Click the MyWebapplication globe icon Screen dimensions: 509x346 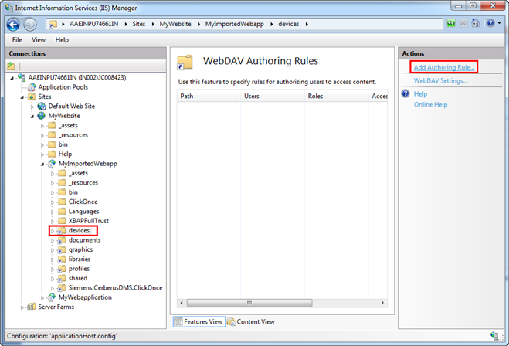click(x=52, y=297)
